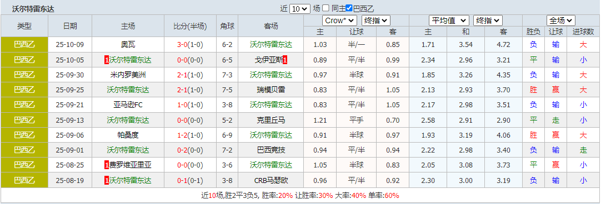Click the 类型 column header

pos(24,26)
